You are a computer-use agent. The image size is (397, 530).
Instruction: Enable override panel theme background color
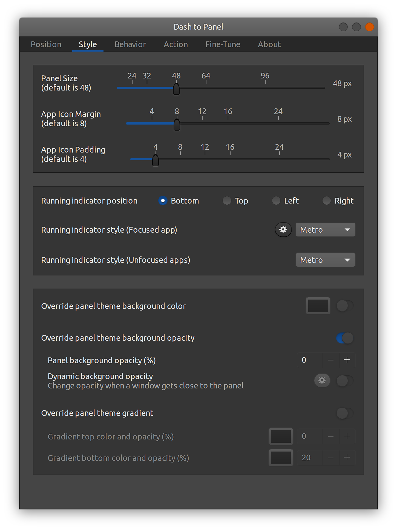(345, 306)
